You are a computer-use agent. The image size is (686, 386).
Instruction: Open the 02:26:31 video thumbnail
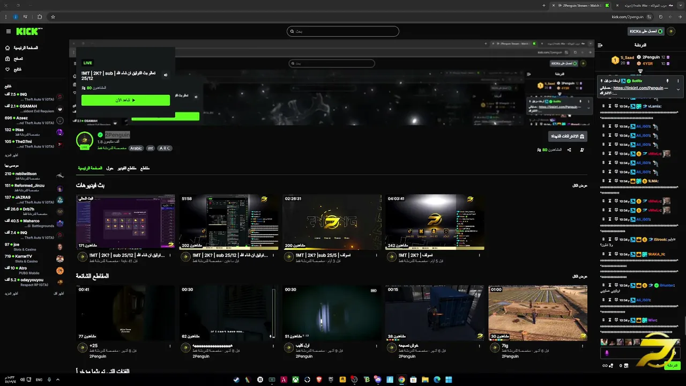pos(332,222)
